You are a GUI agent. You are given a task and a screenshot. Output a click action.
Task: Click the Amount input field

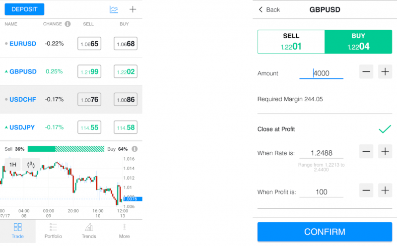tap(321, 73)
